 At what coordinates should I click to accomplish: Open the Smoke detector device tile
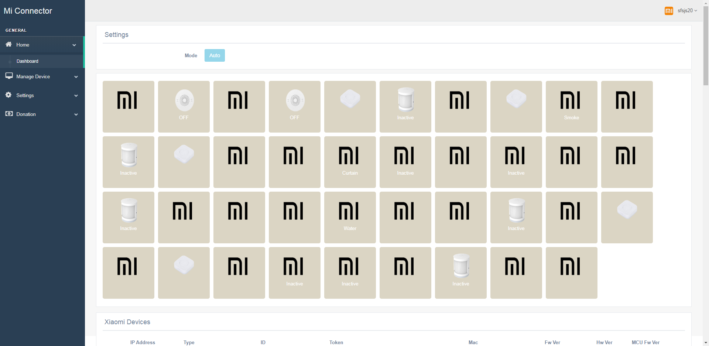571,107
